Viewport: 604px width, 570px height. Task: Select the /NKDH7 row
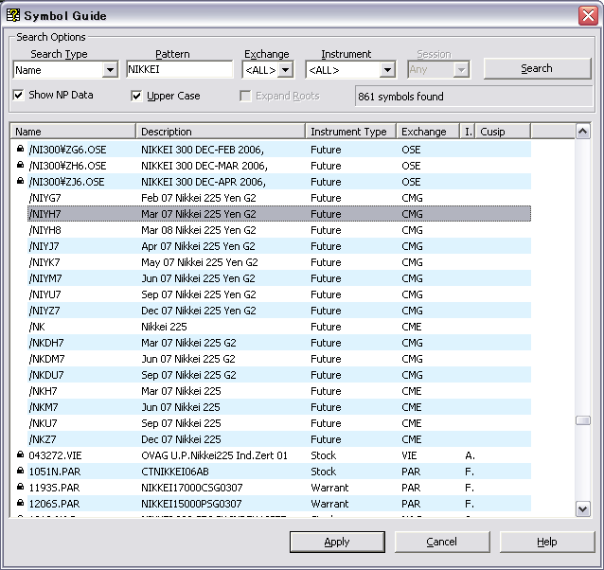[x=279, y=343]
